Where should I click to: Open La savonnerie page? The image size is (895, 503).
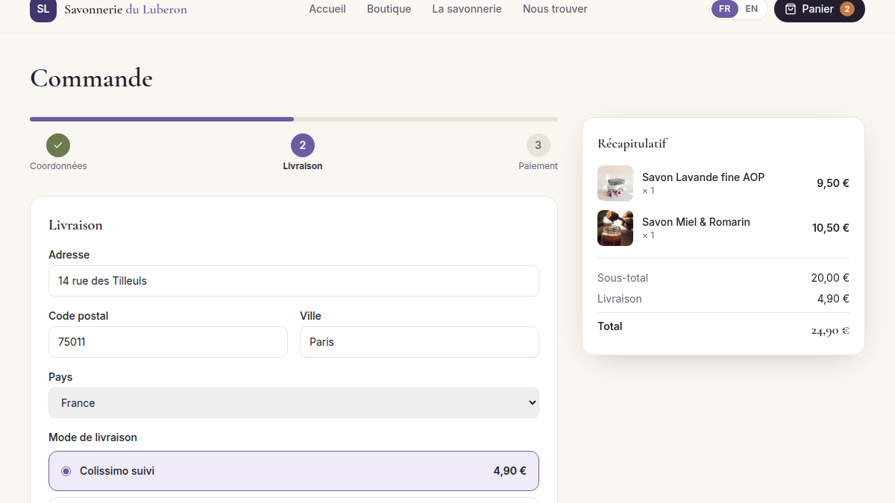[x=467, y=9]
